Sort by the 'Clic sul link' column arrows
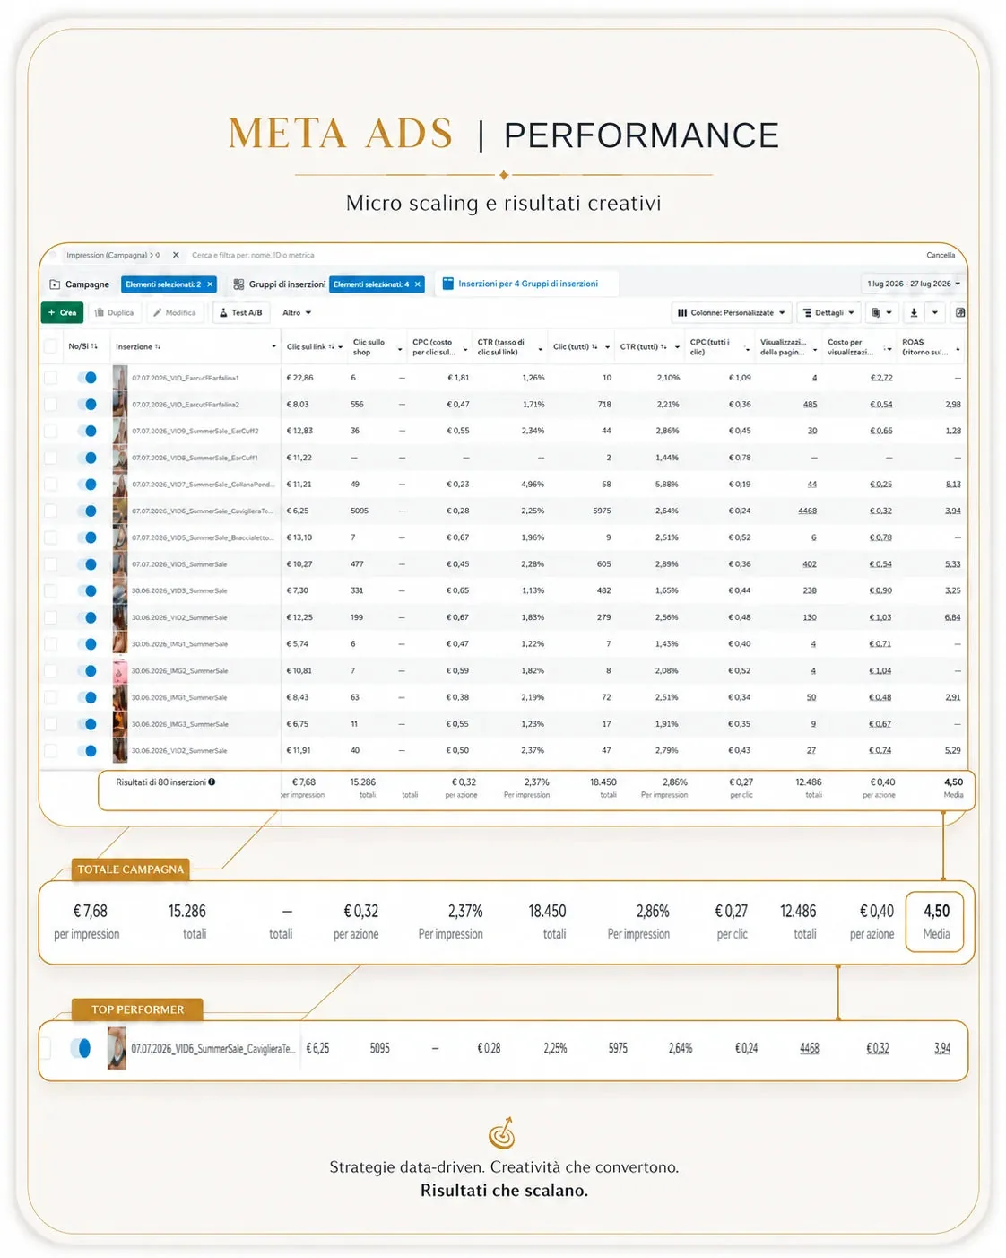 click(331, 347)
